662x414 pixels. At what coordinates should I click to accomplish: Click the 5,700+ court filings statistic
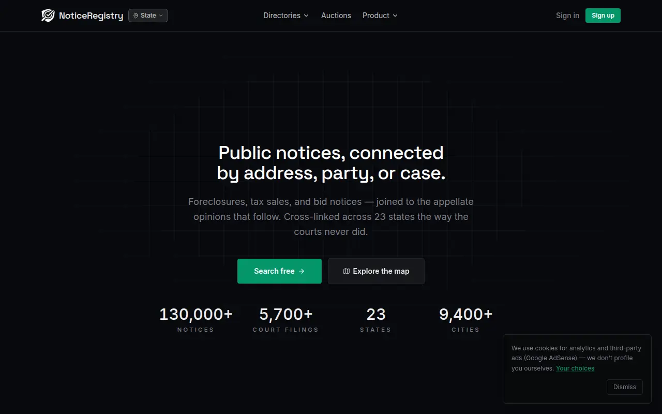(x=285, y=320)
